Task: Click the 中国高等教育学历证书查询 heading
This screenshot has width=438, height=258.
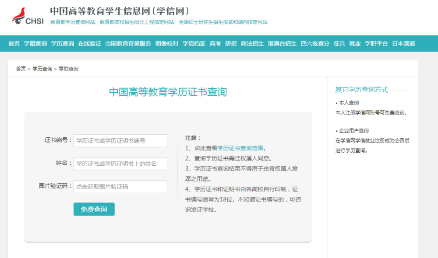Action: point(168,92)
